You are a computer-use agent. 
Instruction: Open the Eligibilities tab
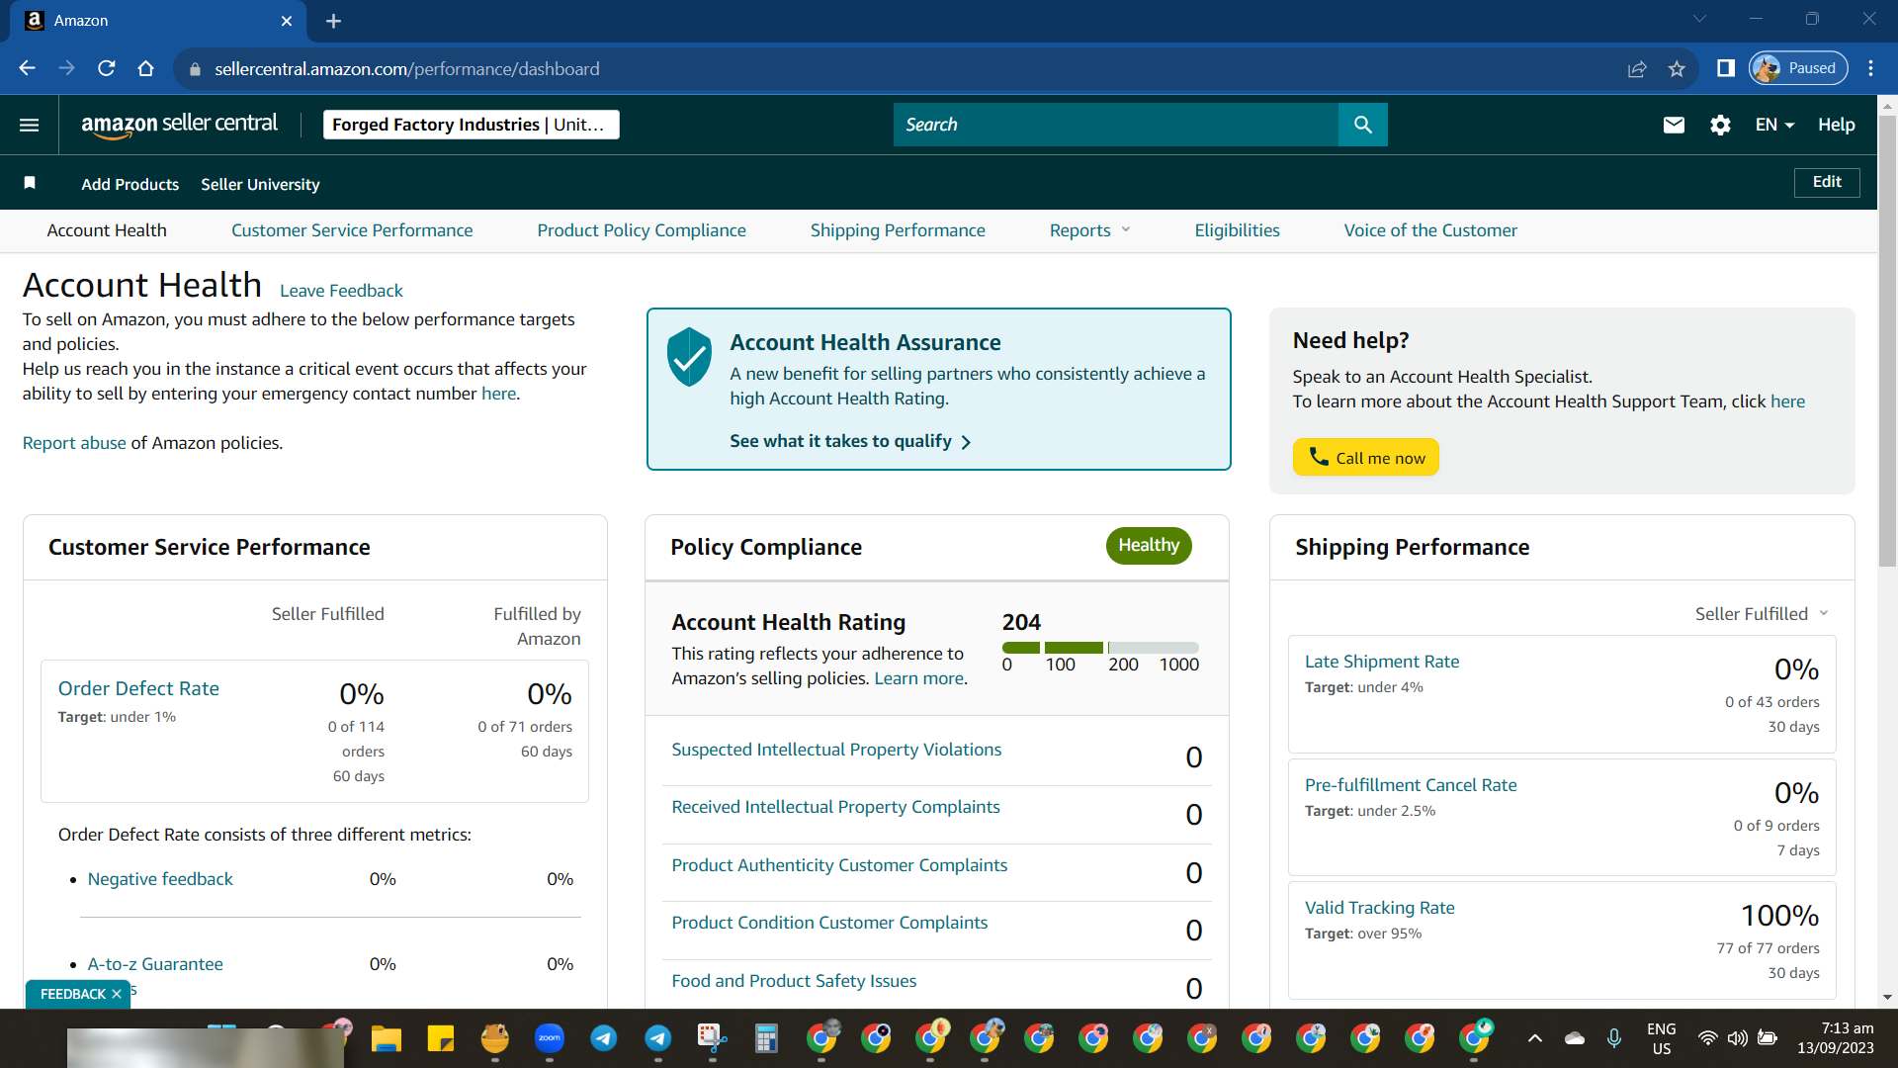click(x=1237, y=230)
